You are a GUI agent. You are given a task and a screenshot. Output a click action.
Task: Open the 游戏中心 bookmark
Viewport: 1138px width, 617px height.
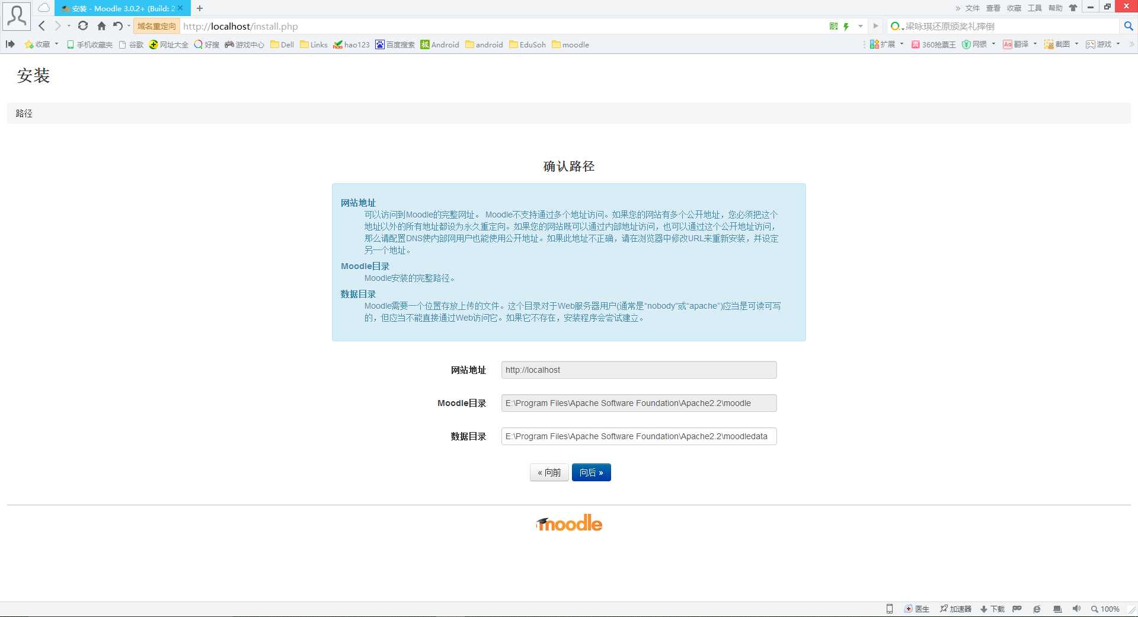point(244,44)
